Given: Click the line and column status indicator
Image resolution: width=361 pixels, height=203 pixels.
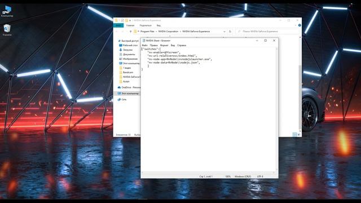Looking at the screenshot, I should (x=206, y=176).
